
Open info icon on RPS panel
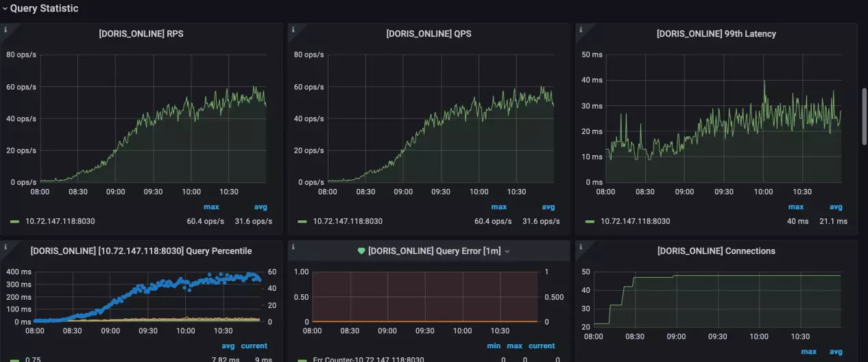point(5,29)
